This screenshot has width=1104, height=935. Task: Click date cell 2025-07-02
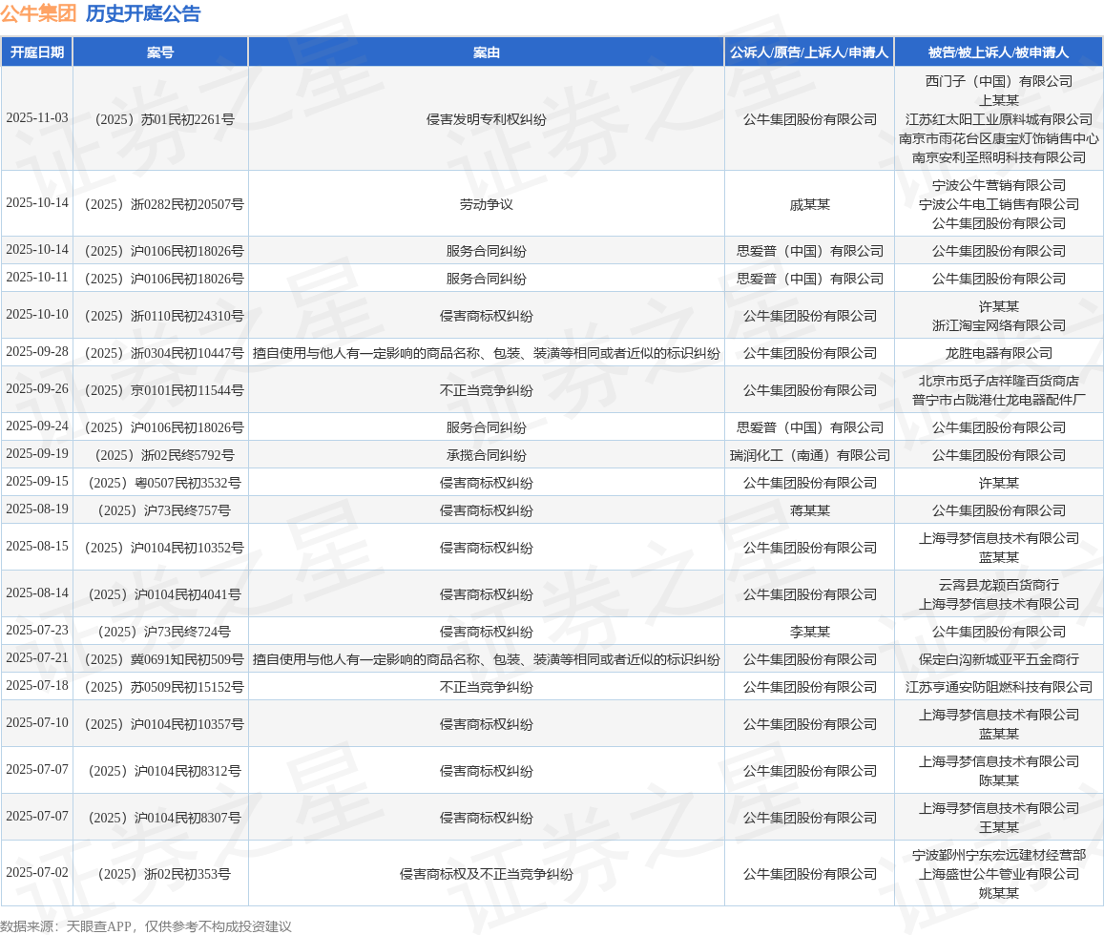37,872
